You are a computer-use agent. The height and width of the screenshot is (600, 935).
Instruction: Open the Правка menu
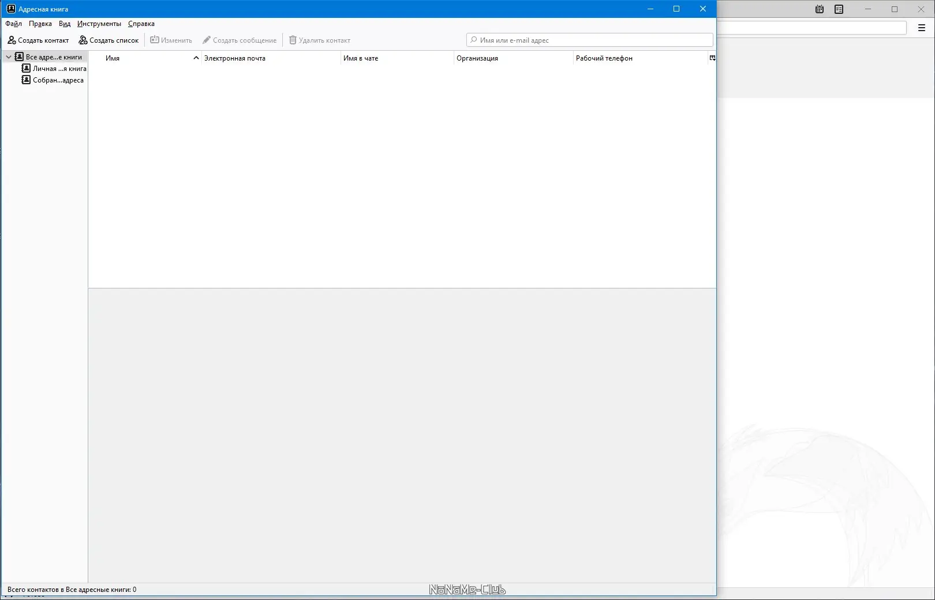(x=40, y=24)
